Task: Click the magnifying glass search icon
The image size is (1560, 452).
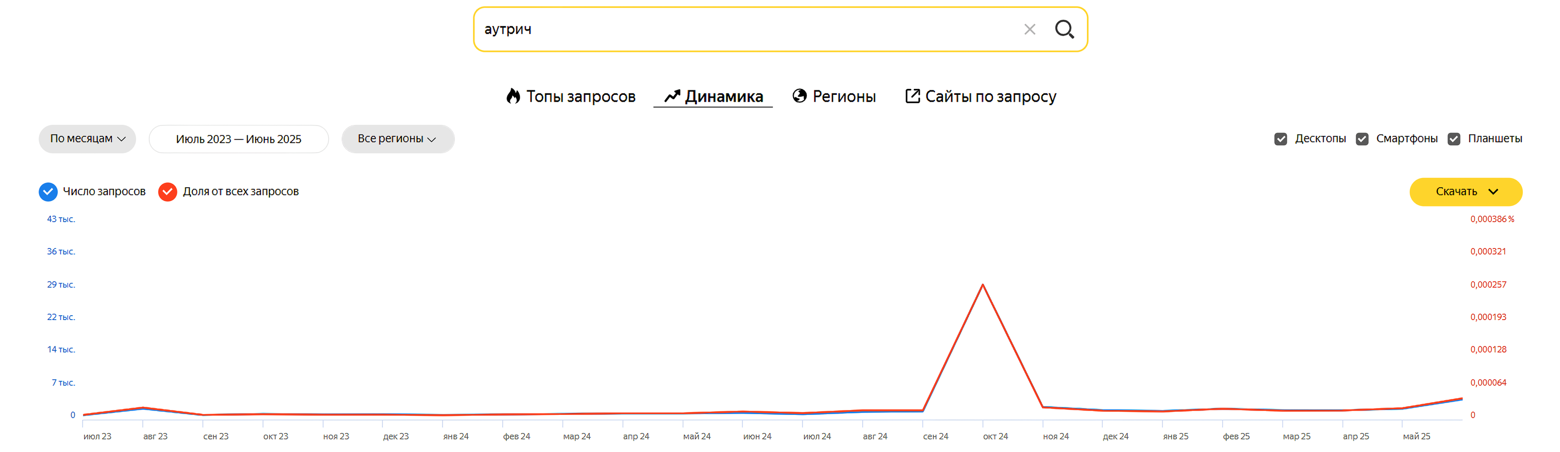Action: coord(1064,29)
